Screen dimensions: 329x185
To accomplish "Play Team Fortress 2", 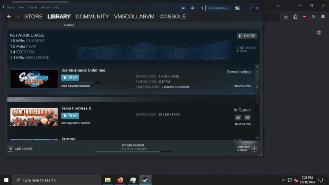I will (x=70, y=116).
